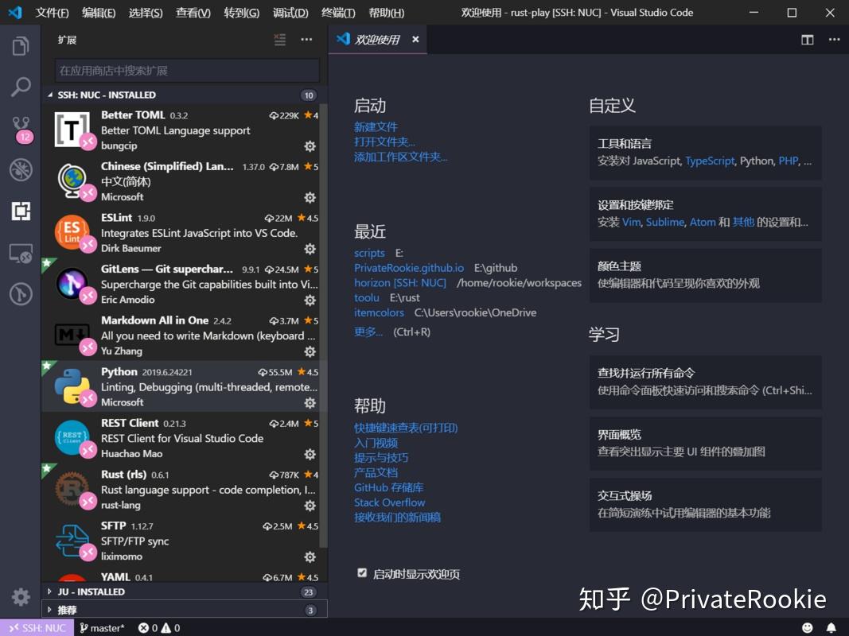Click the master* branch in status bar

click(x=103, y=628)
